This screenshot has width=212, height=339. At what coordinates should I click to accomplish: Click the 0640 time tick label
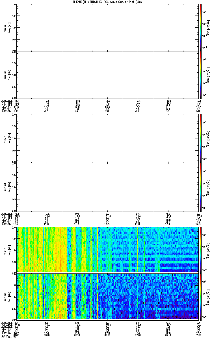click(x=77, y=335)
